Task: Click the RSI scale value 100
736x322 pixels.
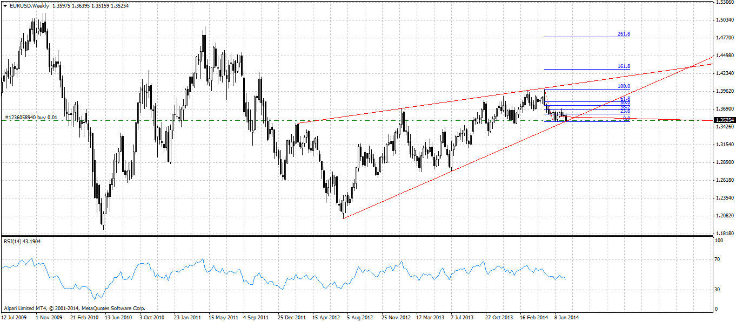Action: click(x=719, y=241)
